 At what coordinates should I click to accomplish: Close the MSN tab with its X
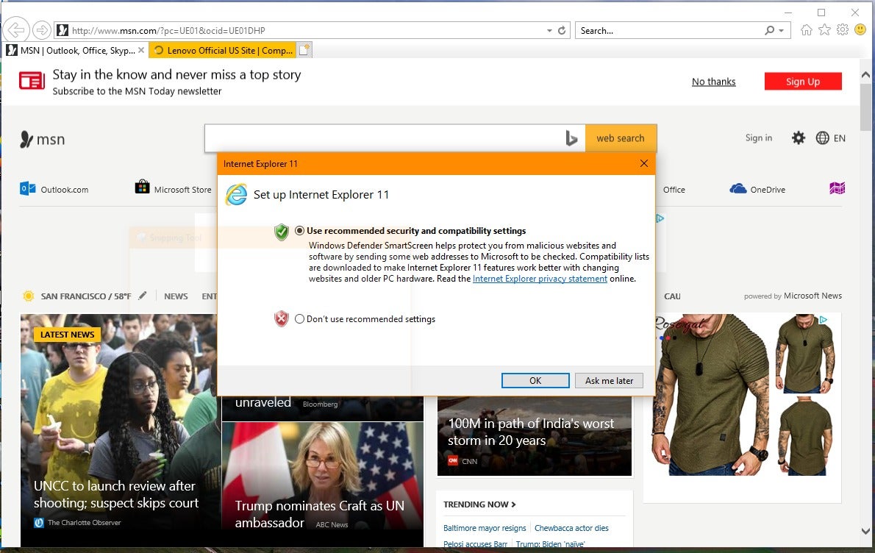141,50
